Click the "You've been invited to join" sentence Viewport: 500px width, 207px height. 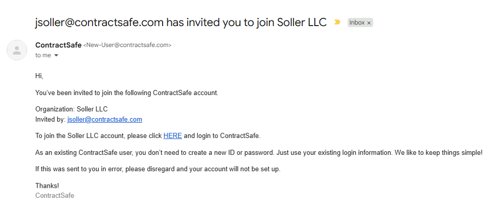[x=127, y=93]
